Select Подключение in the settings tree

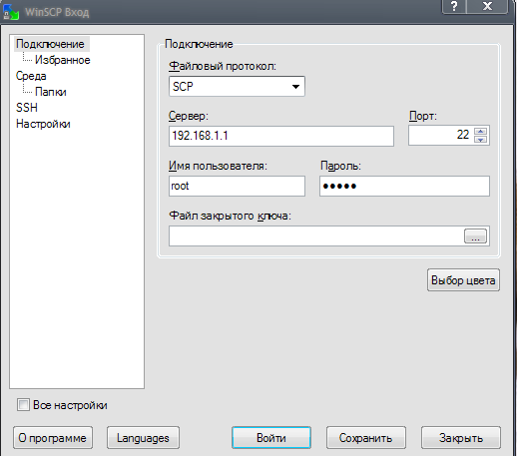click(50, 44)
